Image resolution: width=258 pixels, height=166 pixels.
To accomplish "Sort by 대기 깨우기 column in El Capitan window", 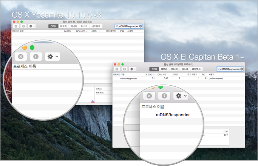I will (192, 74).
